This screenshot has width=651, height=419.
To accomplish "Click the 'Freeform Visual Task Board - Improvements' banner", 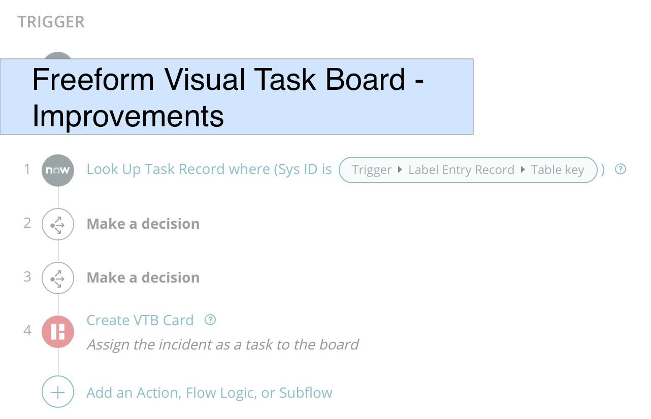I will [237, 96].
